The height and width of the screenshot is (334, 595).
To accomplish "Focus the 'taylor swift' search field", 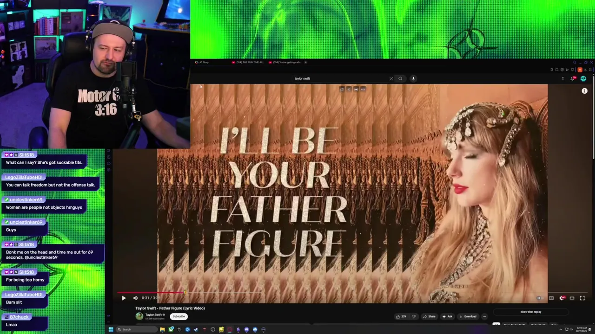I will coord(339,78).
